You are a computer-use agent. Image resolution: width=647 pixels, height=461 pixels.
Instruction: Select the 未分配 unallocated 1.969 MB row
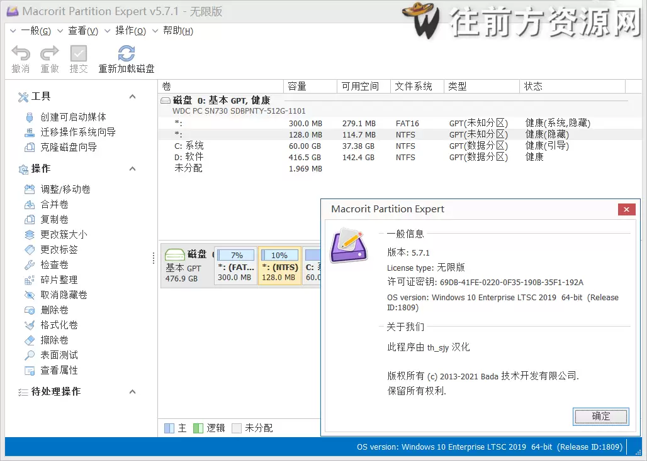400,168
